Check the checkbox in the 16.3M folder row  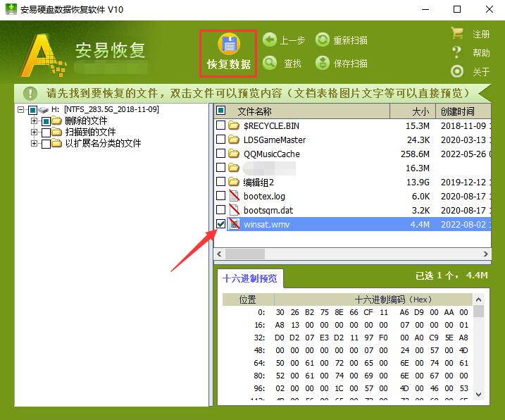(220, 167)
